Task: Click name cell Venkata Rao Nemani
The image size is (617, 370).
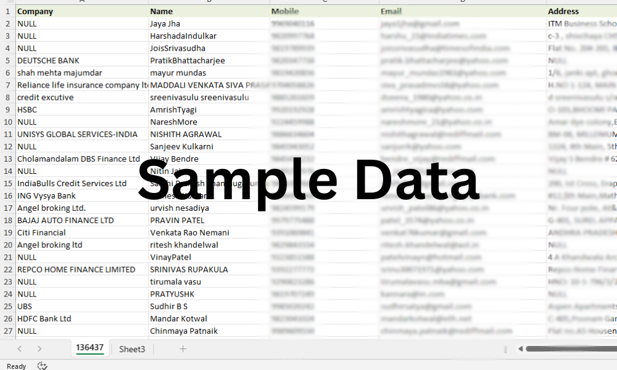Action: pos(209,232)
